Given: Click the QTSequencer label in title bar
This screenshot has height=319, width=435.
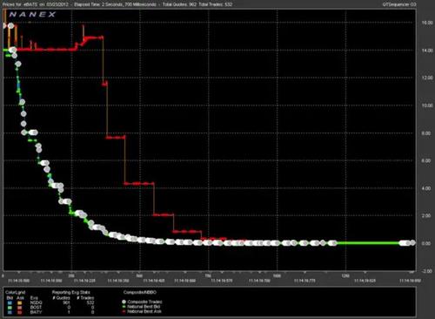Looking at the screenshot, I should 399,4.
